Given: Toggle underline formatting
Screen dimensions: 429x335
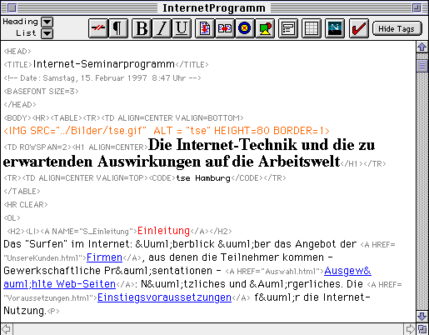Looking at the screenshot, I should pos(182,28).
